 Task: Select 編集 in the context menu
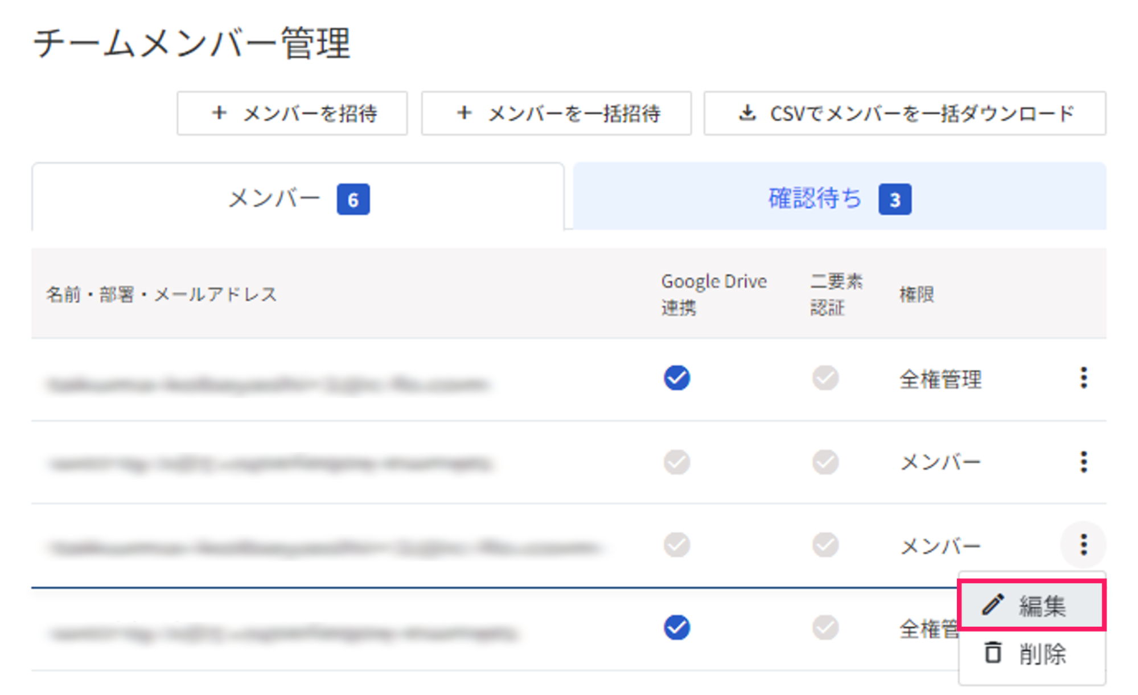[x=1032, y=605]
